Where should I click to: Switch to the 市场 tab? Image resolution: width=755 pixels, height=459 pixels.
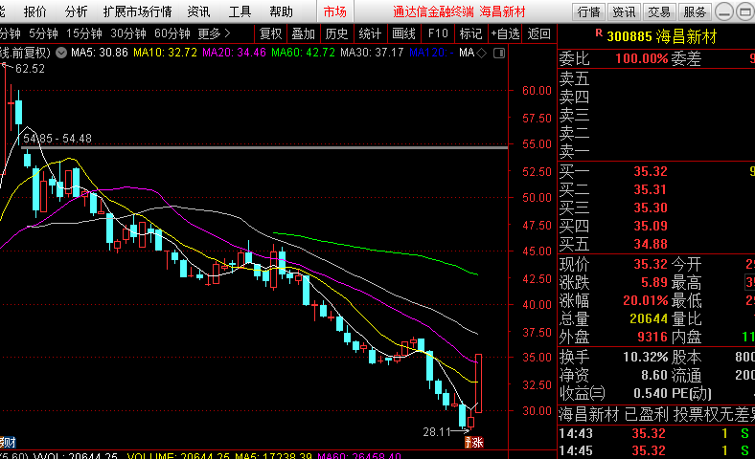[x=335, y=11]
